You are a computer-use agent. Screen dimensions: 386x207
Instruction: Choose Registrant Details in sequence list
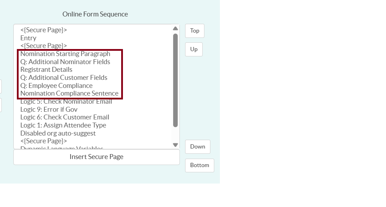[46, 70]
